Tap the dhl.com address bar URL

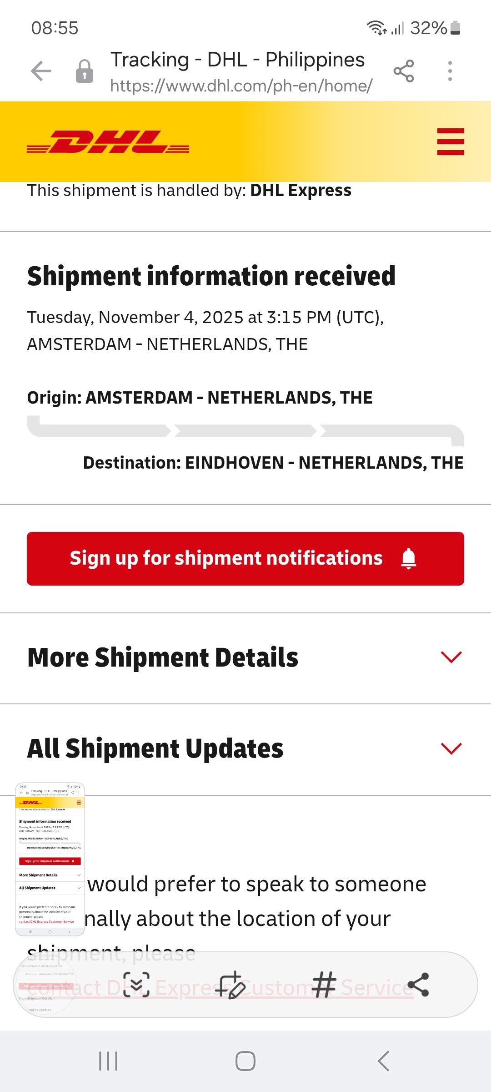(241, 86)
